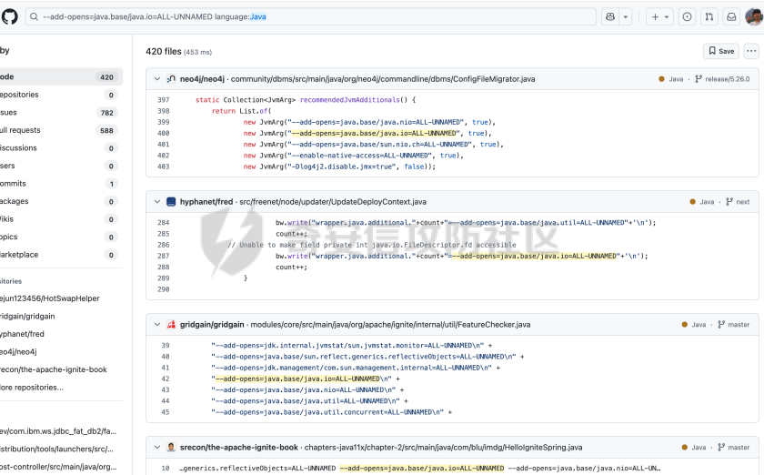This screenshot has width=764, height=475.
Task: Click the master branch label on srecon result
Action: (x=734, y=447)
